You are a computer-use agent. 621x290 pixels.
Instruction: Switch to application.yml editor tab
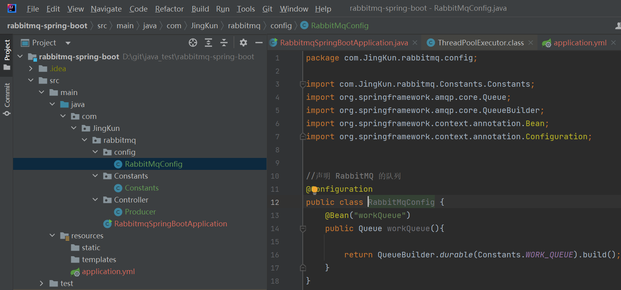click(580, 43)
